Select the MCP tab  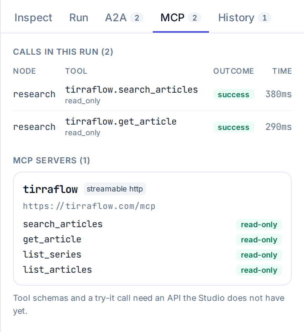tap(181, 17)
